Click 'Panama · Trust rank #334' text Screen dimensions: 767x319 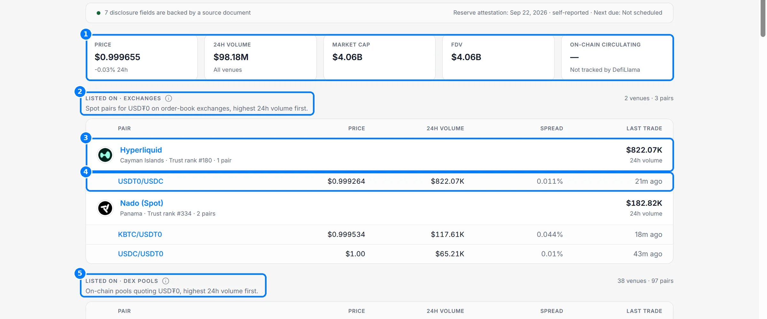tap(156, 214)
